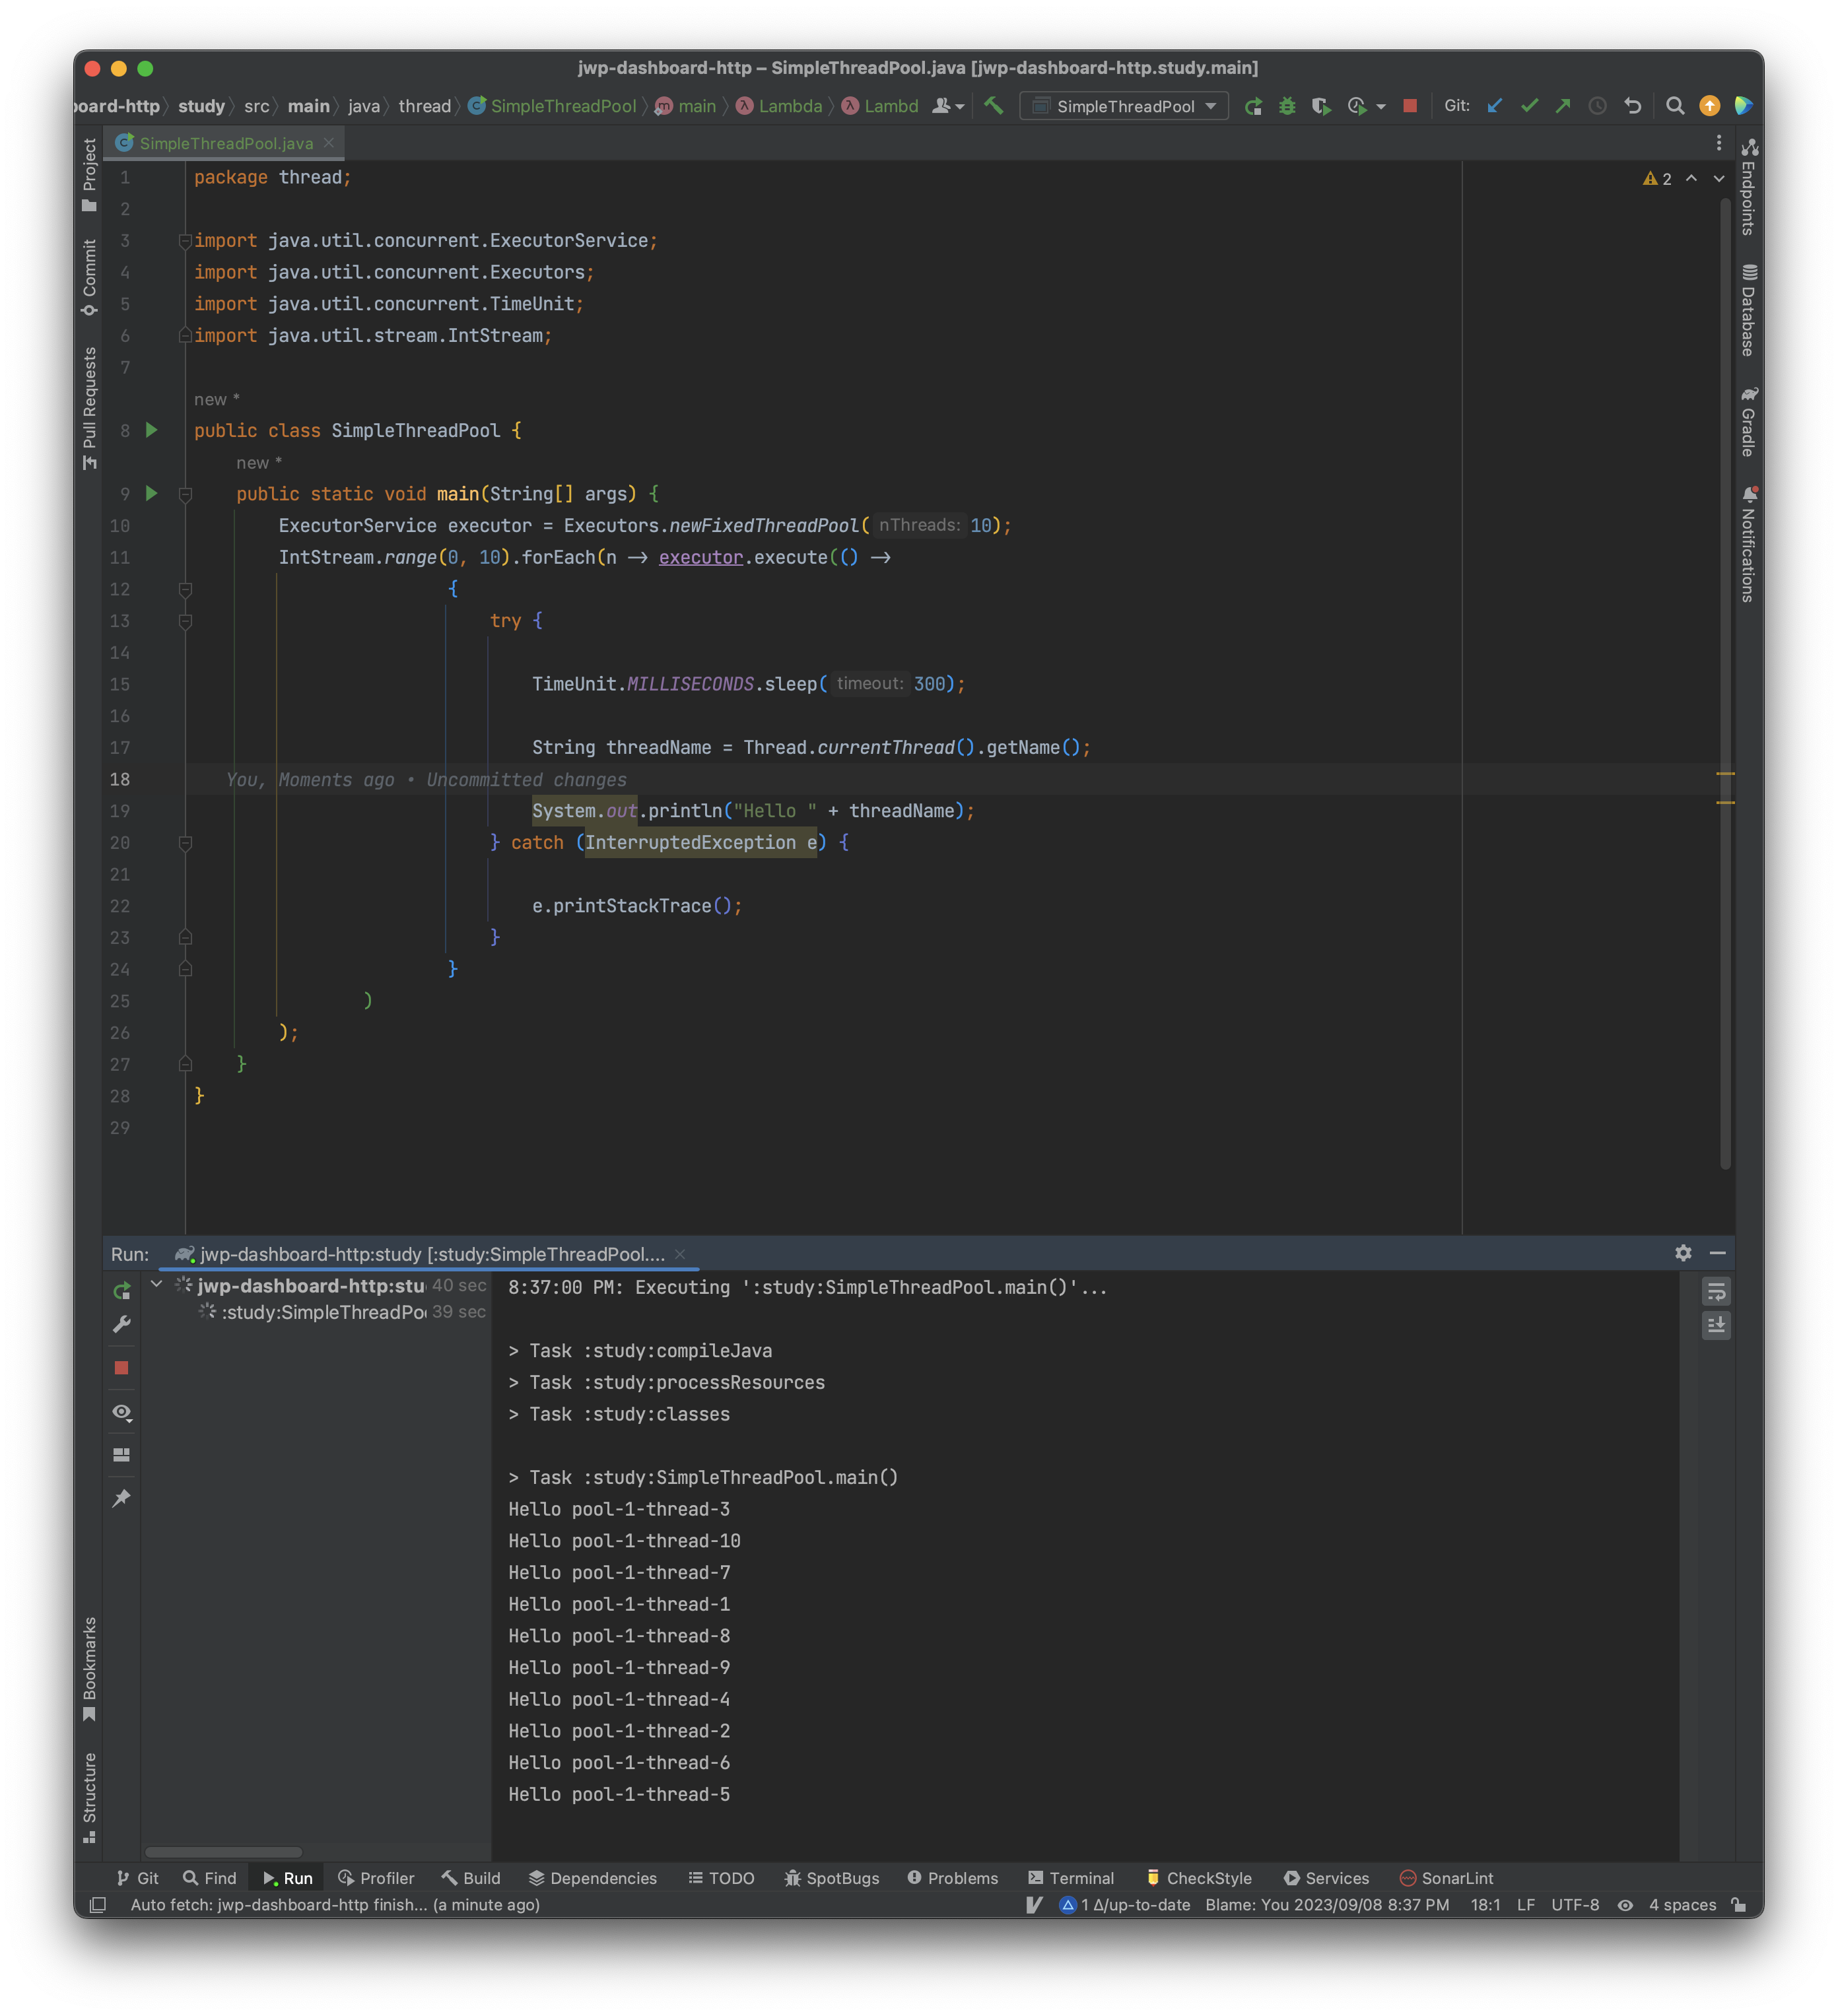1838x2016 pixels.
Task: Click the editor vertical scrollbar
Action: coord(1725,680)
